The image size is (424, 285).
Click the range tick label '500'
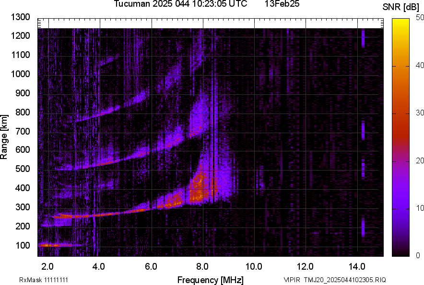click(23, 169)
